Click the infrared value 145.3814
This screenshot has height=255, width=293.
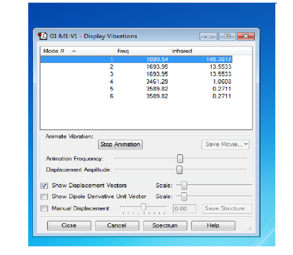[x=218, y=60]
